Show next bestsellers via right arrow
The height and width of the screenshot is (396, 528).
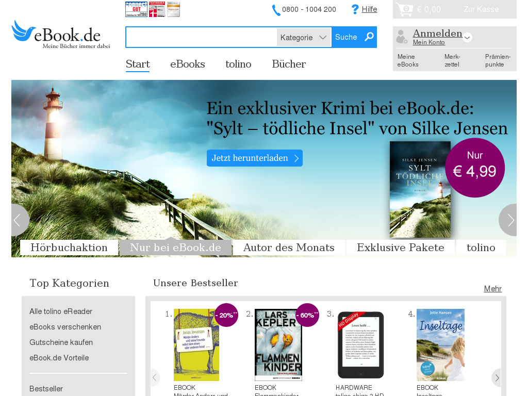tap(497, 377)
